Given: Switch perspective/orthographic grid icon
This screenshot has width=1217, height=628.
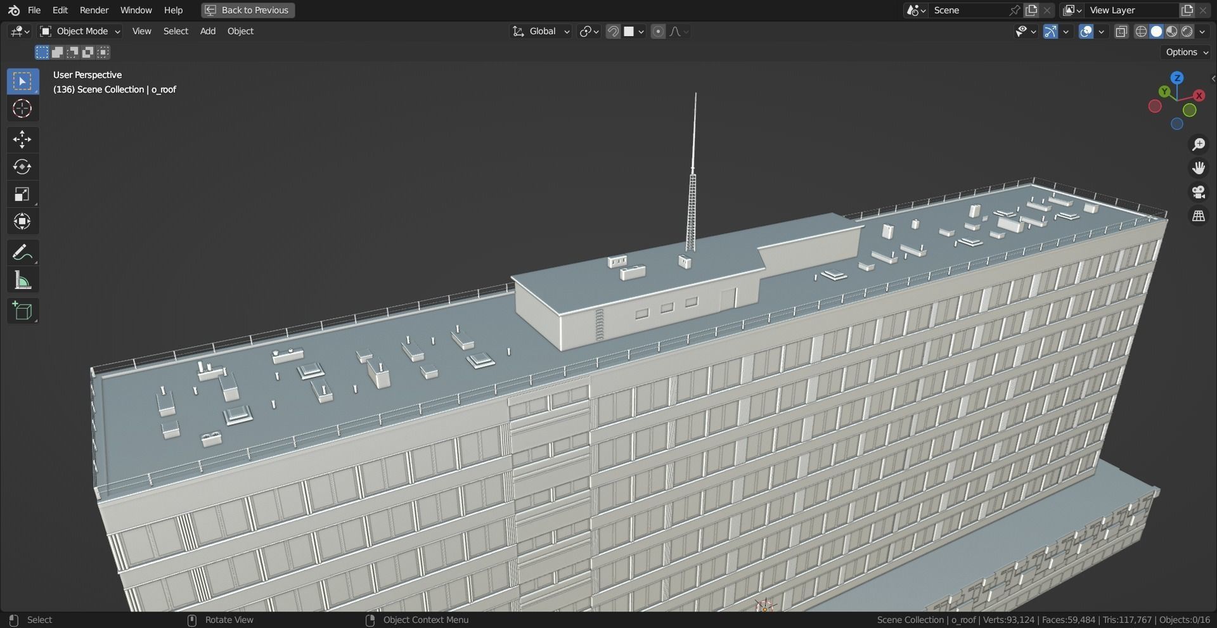Looking at the screenshot, I should click(1199, 216).
